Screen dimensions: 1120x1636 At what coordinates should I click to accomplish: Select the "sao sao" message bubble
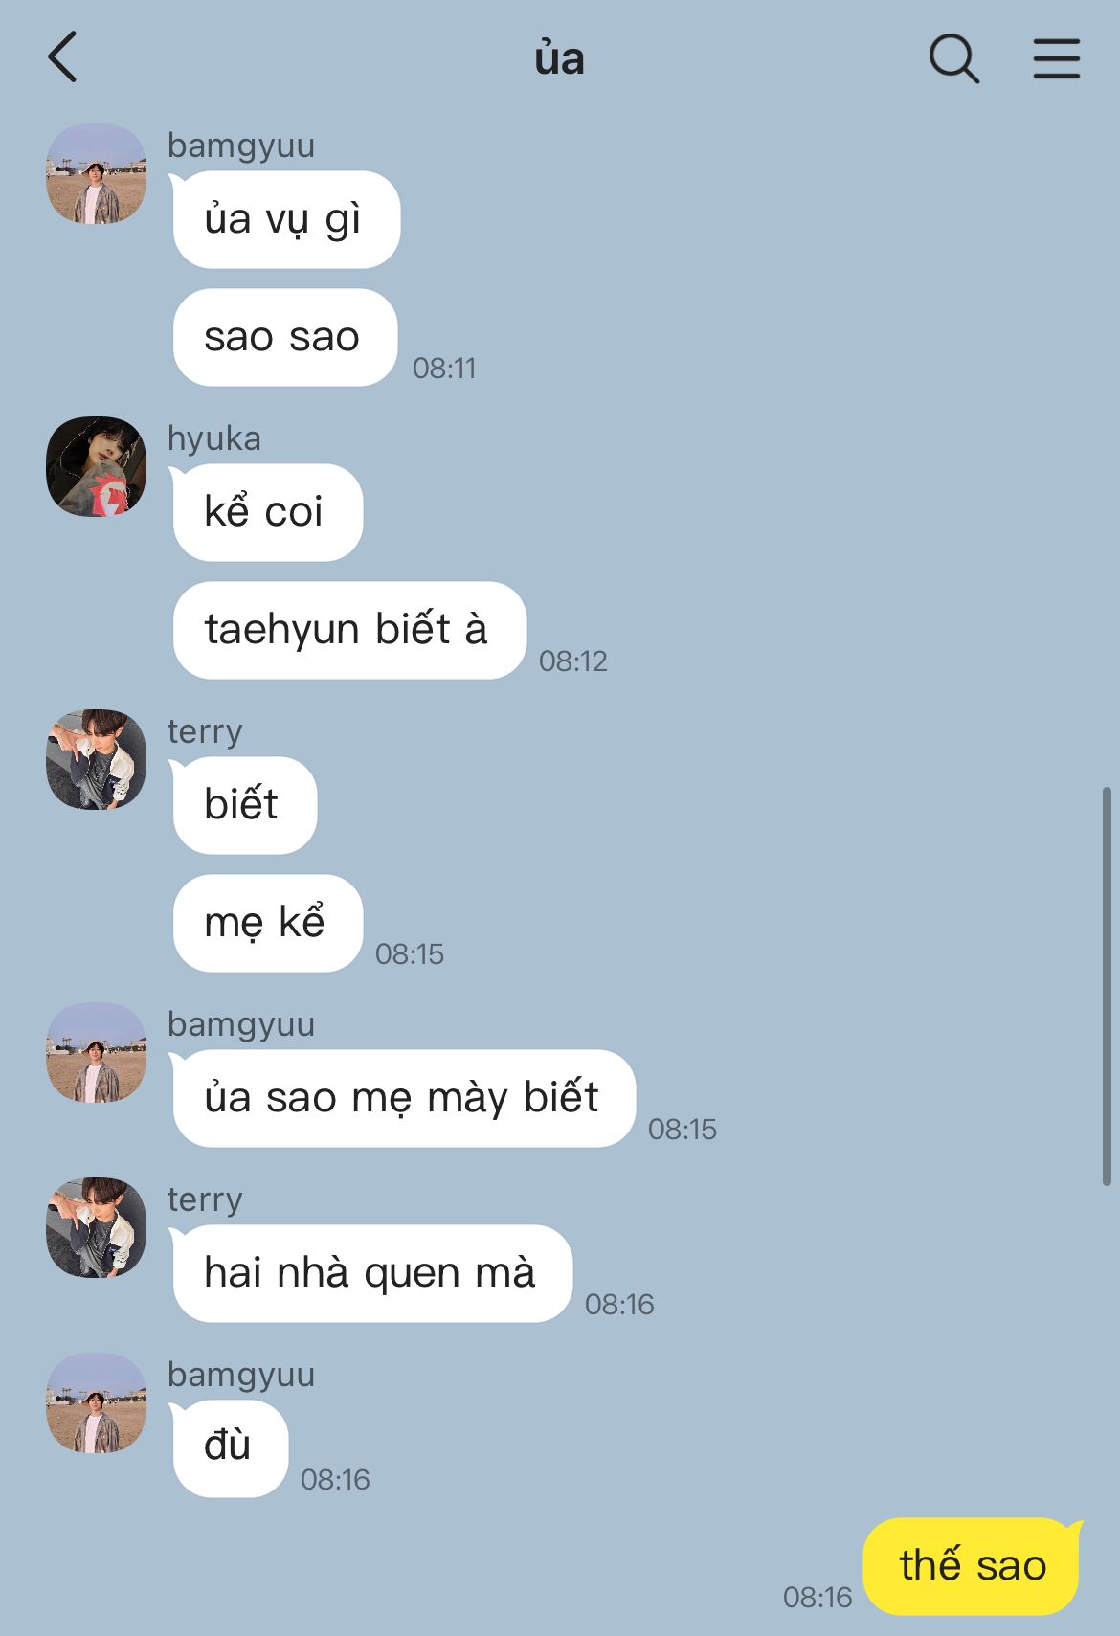click(x=283, y=337)
